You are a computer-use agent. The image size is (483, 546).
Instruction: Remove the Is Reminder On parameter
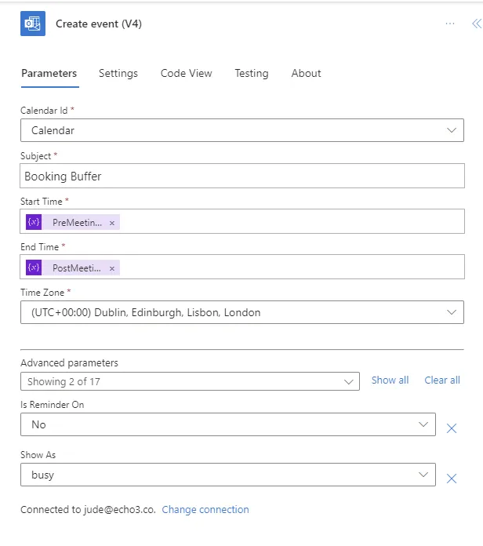coord(452,428)
